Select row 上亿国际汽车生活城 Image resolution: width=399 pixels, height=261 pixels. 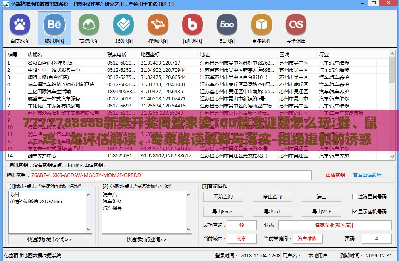click(197, 91)
